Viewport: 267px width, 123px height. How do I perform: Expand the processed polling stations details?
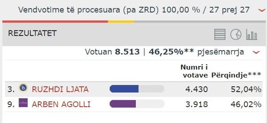point(262,10)
